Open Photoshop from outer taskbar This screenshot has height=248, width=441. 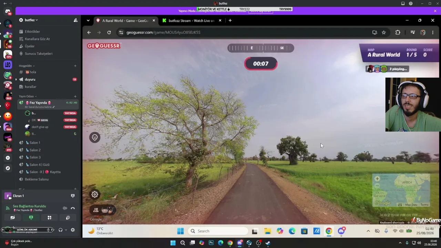[211, 243]
